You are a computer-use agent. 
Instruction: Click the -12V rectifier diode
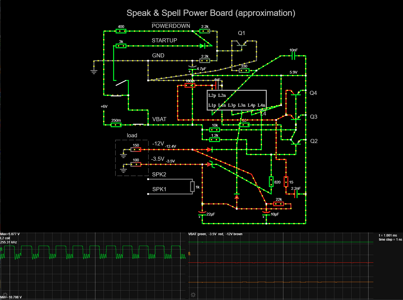click(x=210, y=150)
